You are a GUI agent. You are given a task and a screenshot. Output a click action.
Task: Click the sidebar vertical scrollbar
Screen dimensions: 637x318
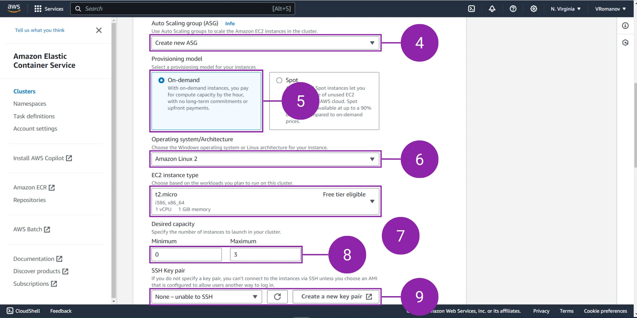click(114, 161)
